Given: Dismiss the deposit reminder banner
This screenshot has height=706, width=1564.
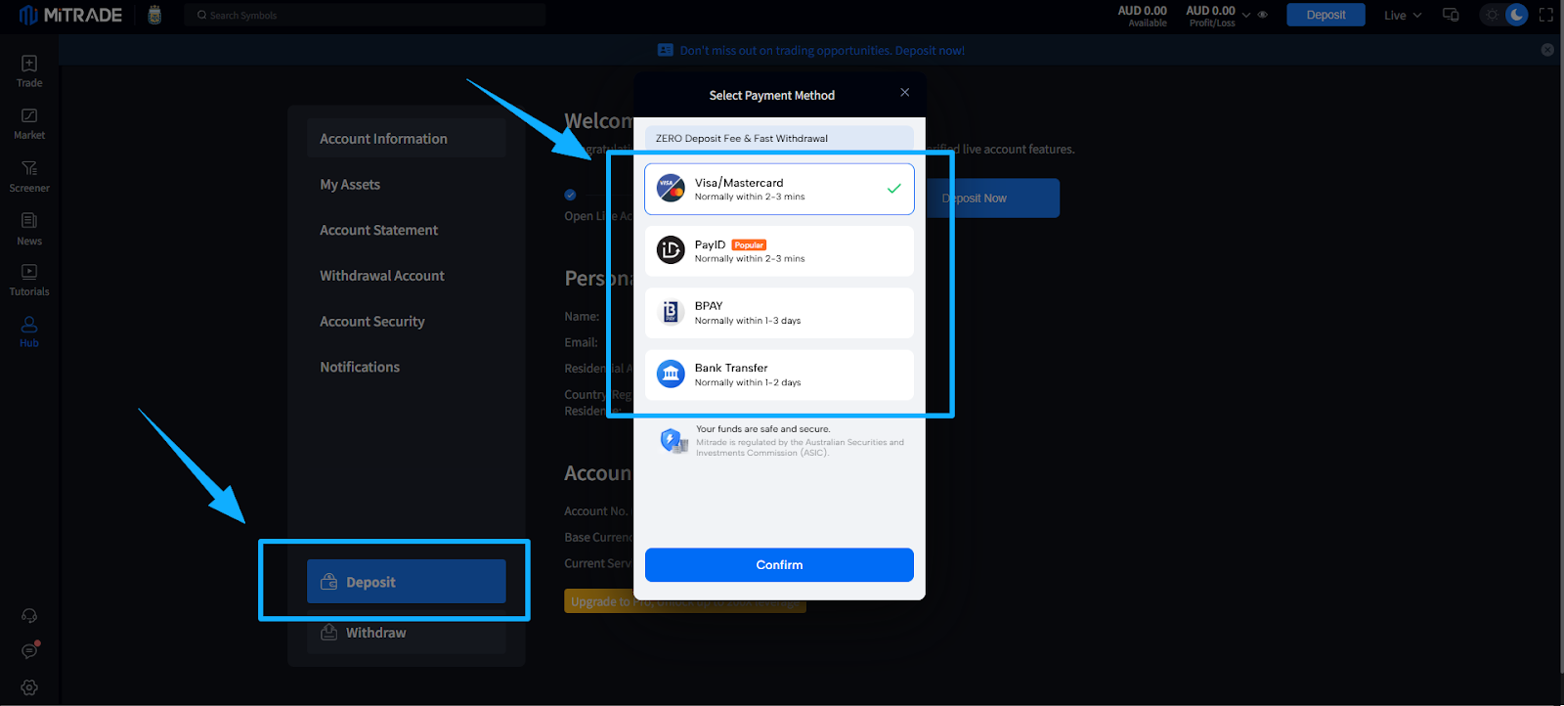Looking at the screenshot, I should [1547, 50].
